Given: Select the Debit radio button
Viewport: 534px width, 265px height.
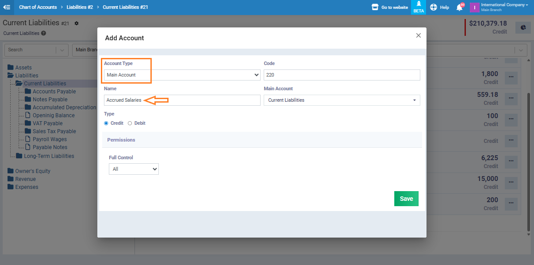Looking at the screenshot, I should click(130, 123).
